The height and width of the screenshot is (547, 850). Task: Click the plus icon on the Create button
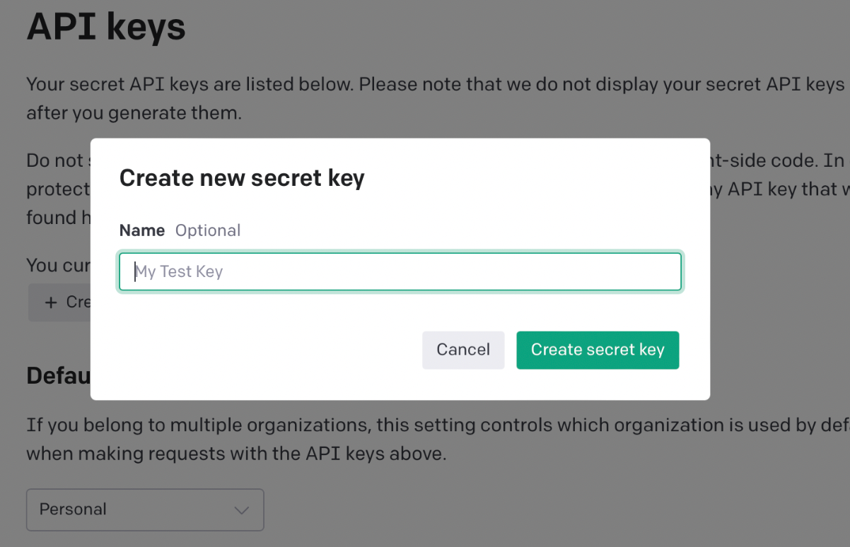click(50, 302)
